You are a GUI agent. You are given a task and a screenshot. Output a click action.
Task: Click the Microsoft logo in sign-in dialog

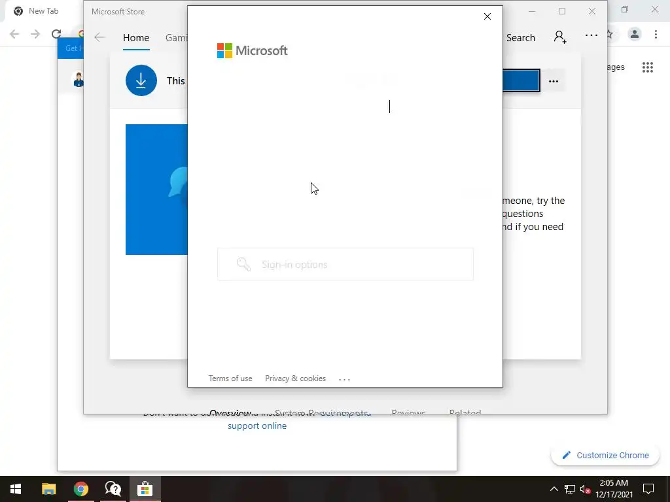point(252,50)
